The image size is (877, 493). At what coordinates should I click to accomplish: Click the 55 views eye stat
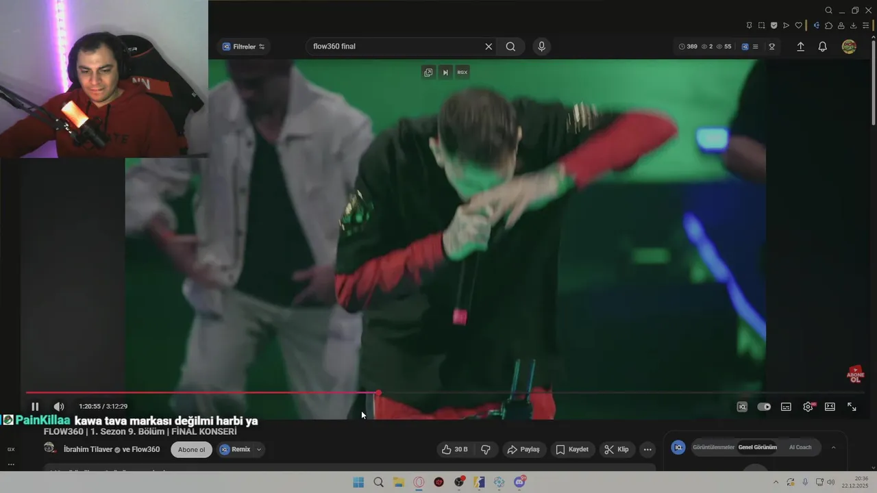coord(724,47)
